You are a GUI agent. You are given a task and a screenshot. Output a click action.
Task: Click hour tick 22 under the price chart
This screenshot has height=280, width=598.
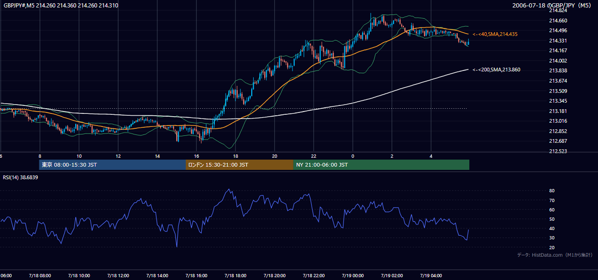314,156
